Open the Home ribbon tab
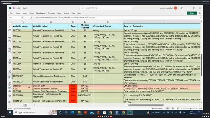Image resolution: width=210 pixels, height=118 pixels. [18, 13]
